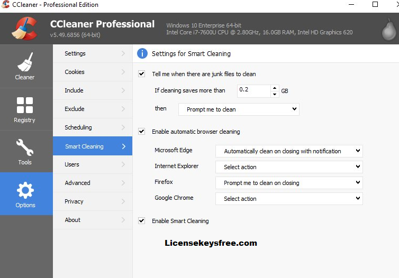
Task: Click the 'Windows 10 Enterprise 64-bit' text
Action: click(x=204, y=25)
